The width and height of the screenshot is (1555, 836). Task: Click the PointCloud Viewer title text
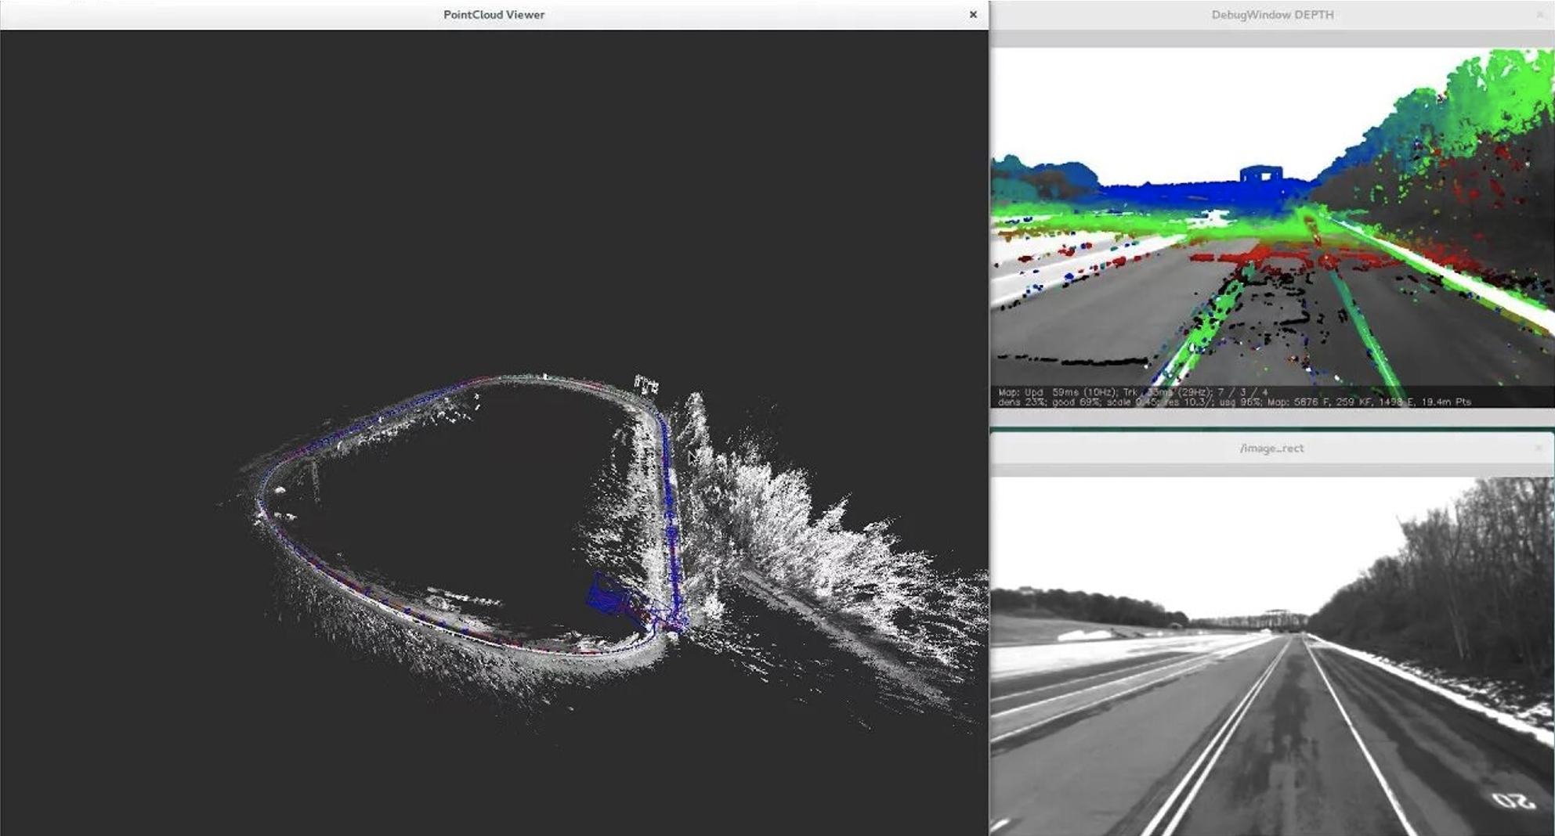494,14
